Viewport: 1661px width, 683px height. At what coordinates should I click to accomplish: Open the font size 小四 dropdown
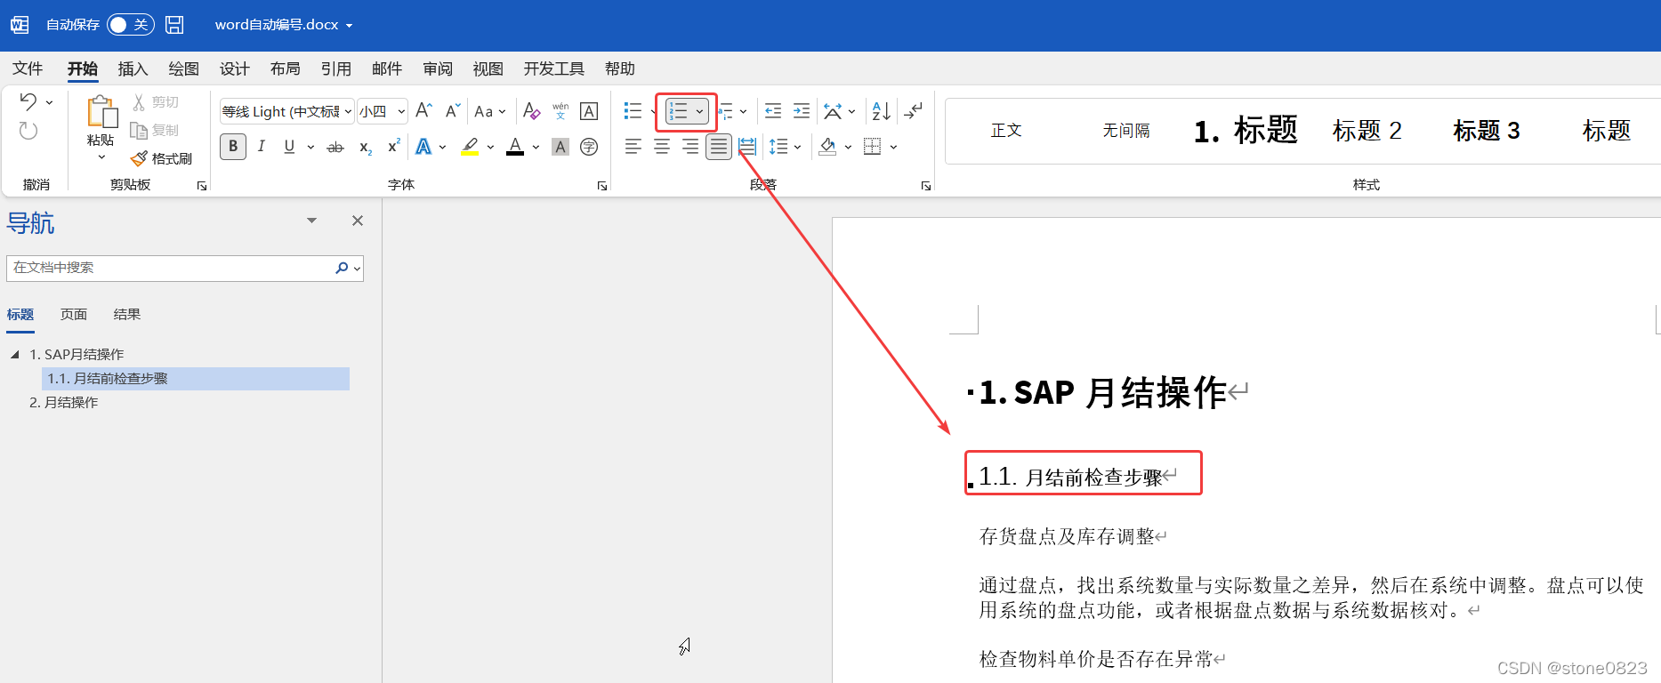coord(401,111)
